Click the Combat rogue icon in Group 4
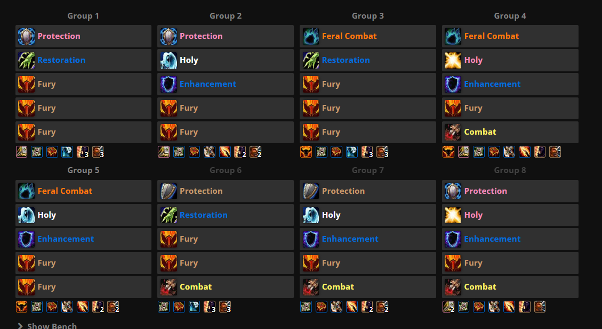The image size is (602, 329). click(453, 132)
